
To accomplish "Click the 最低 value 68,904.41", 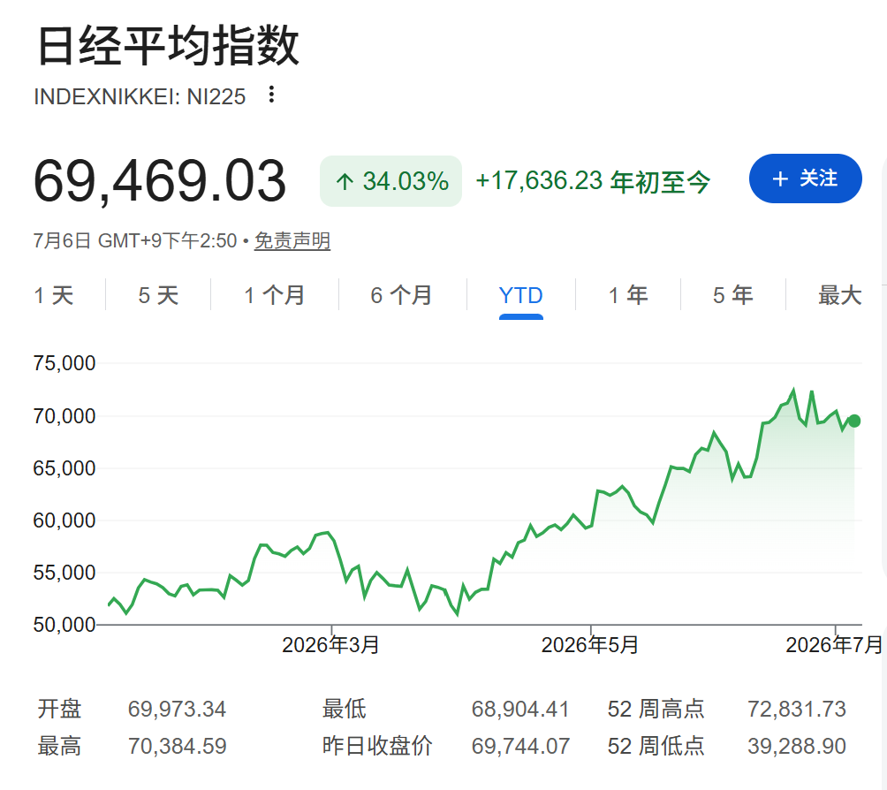I will point(520,709).
